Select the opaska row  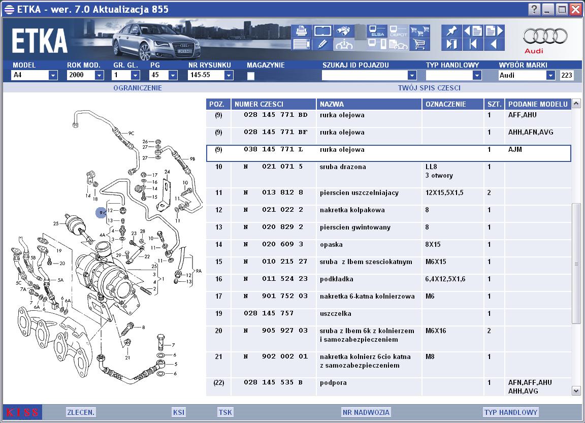388,248
